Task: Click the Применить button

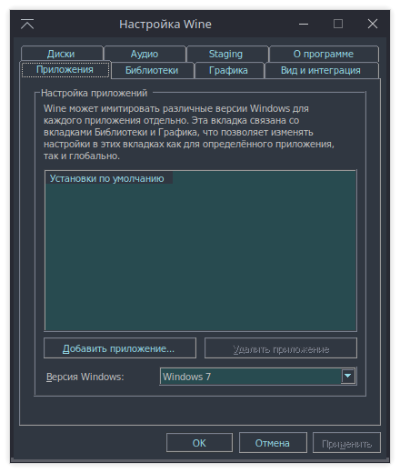Action: [x=346, y=443]
